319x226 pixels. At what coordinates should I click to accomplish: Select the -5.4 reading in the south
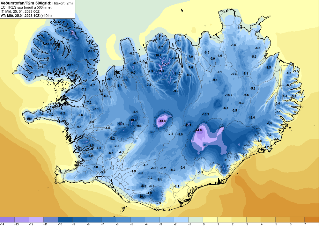coord(182,167)
